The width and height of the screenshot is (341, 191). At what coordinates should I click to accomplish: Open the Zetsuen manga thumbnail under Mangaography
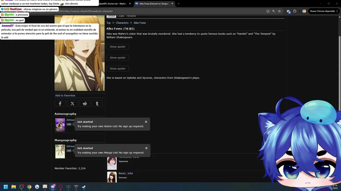(x=60, y=151)
